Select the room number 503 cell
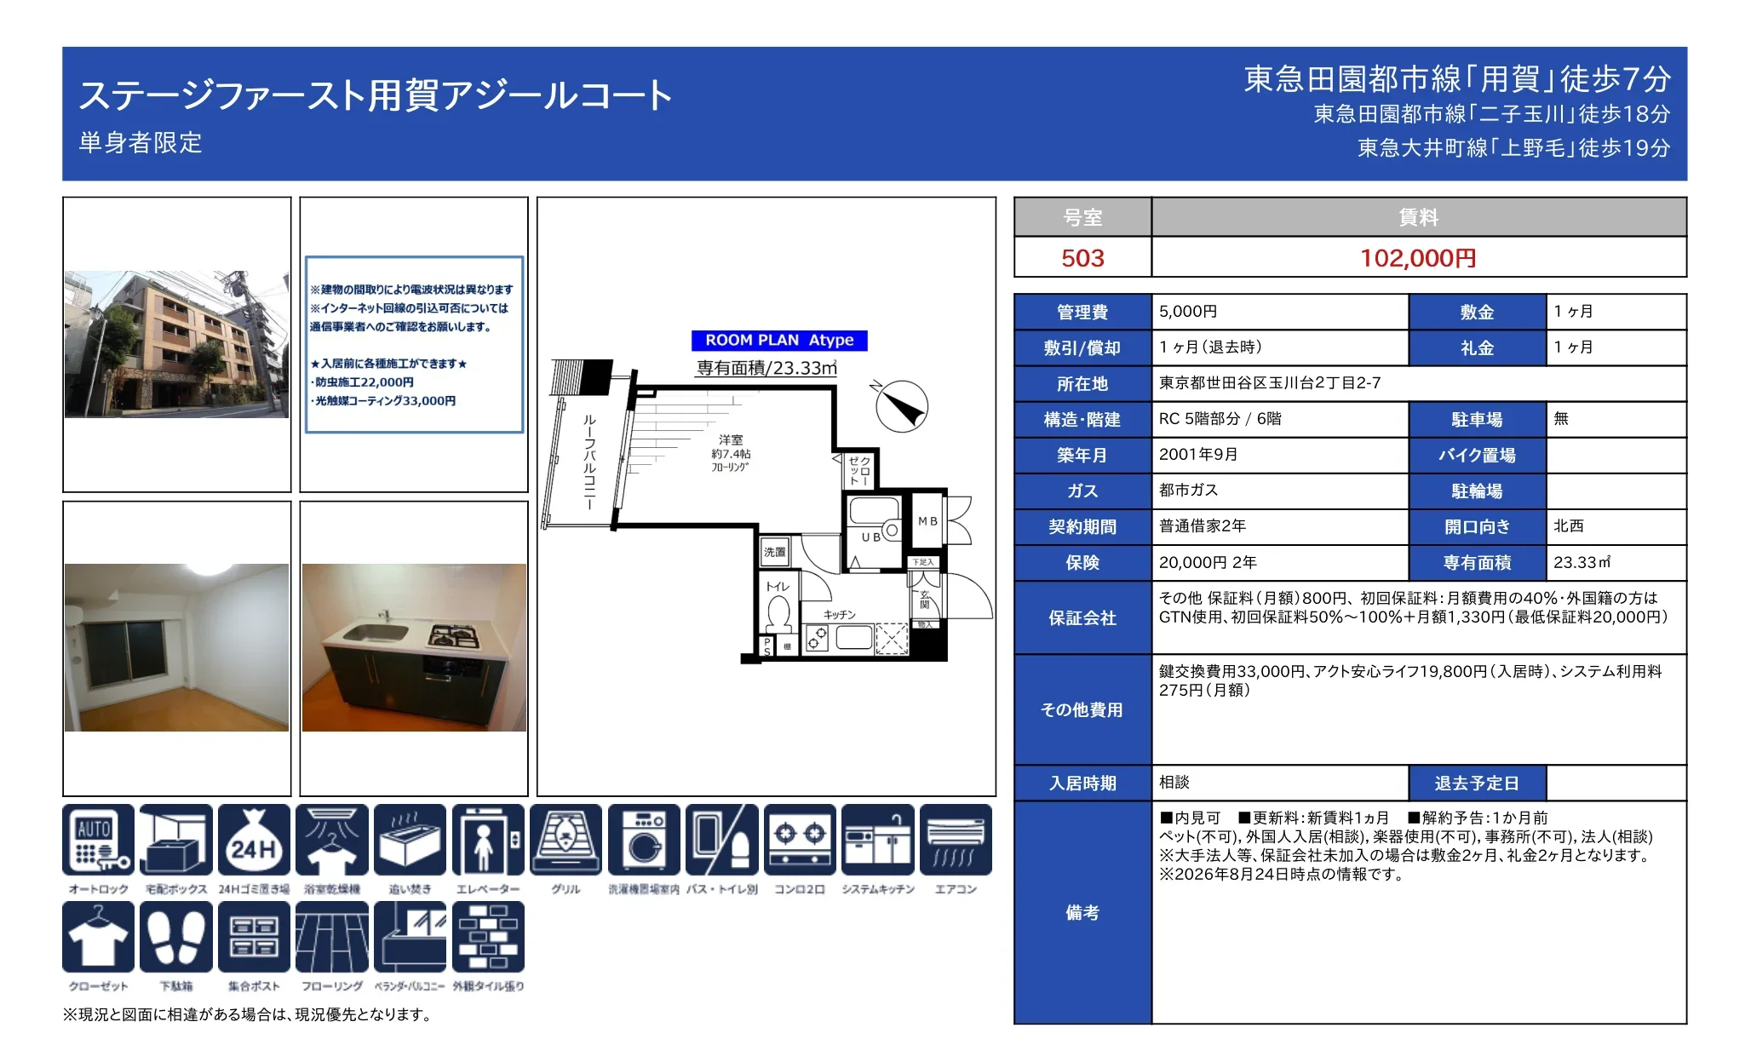Screen dimensions: 1751x1039 click(1082, 258)
